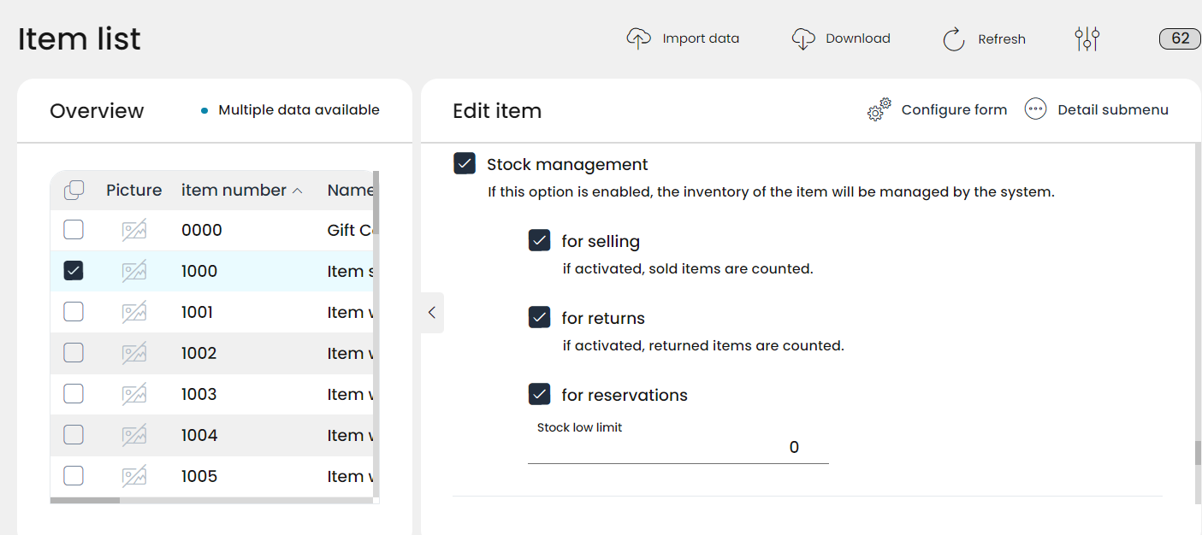Click the Picture column header

133,191
